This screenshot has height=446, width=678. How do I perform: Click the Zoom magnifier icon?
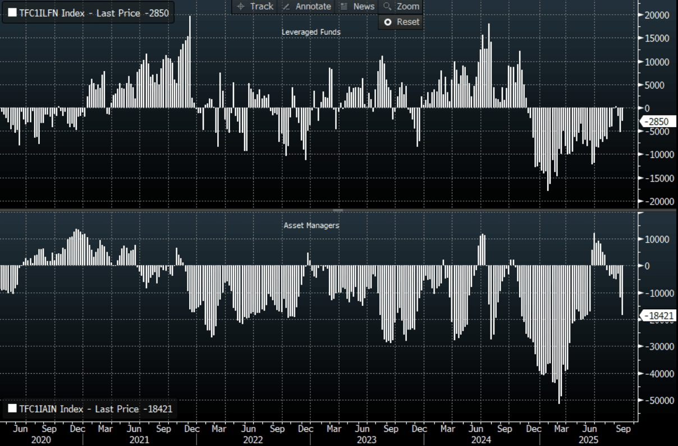pyautogui.click(x=387, y=6)
